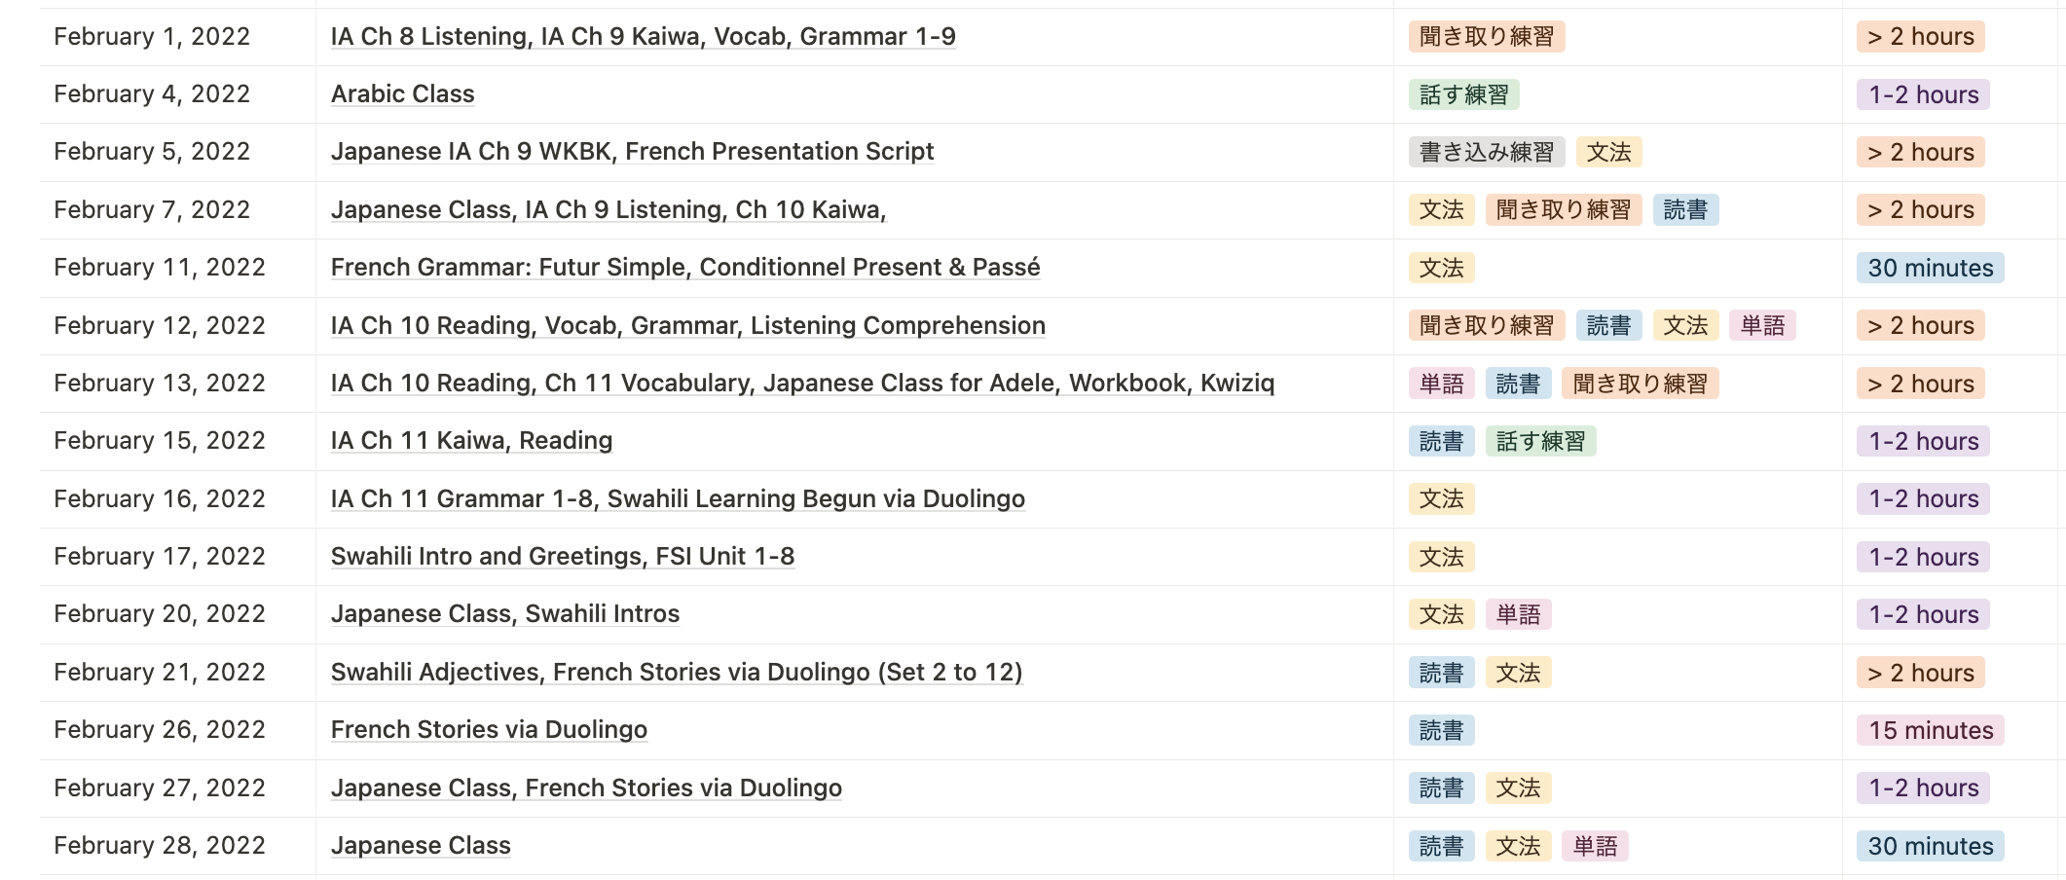Click the 単語 tag on February 12 row

click(1761, 326)
